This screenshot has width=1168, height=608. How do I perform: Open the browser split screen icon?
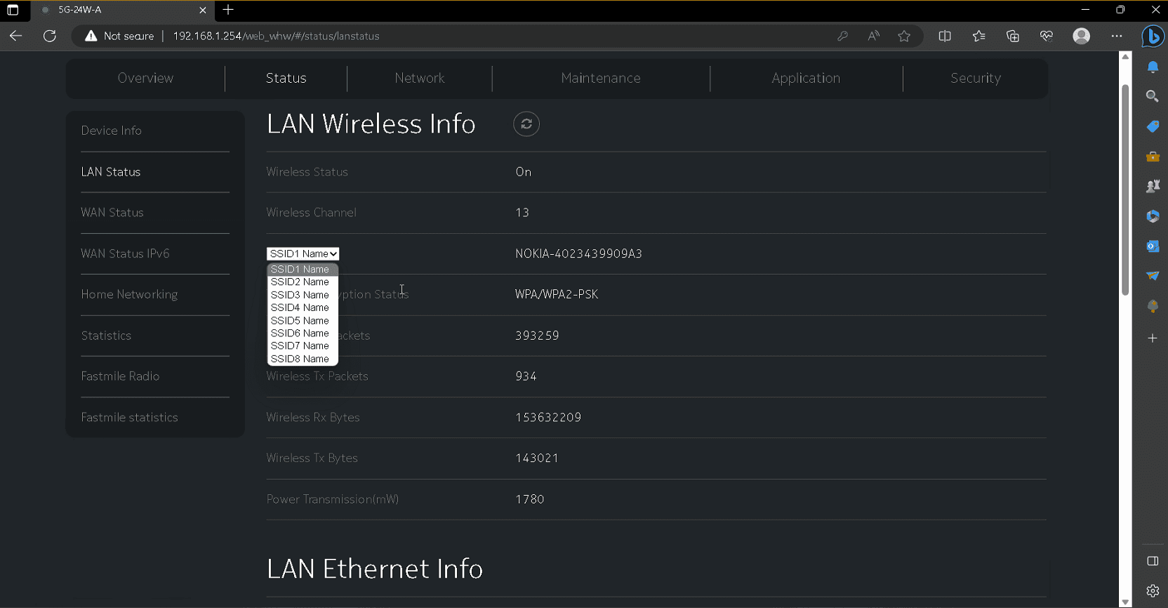(x=945, y=36)
